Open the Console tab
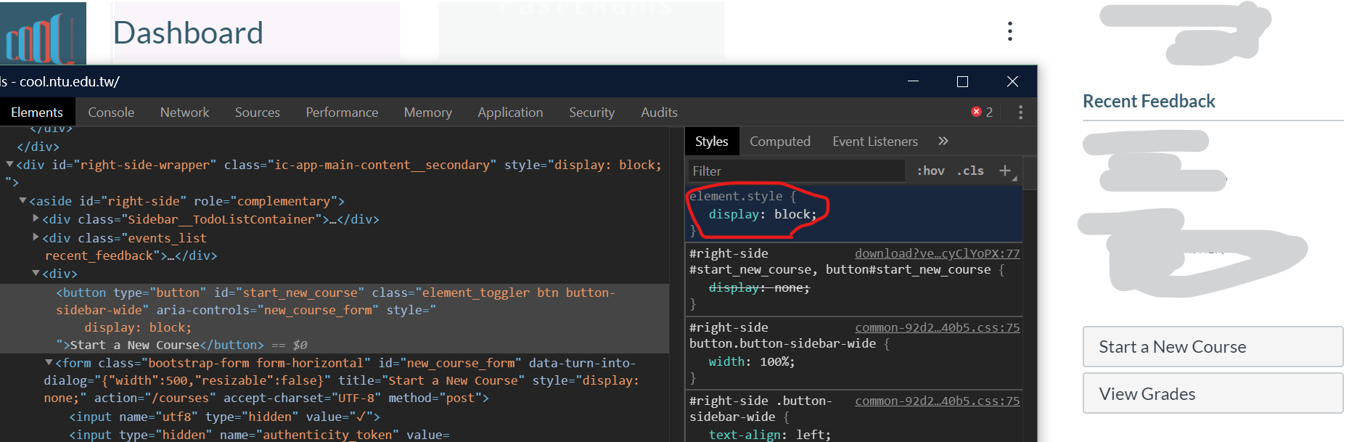This screenshot has height=442, width=1357. pos(111,112)
